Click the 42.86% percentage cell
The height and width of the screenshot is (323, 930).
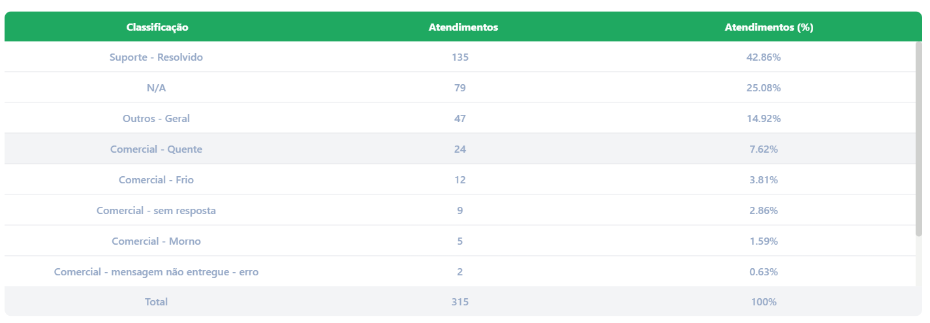click(764, 57)
